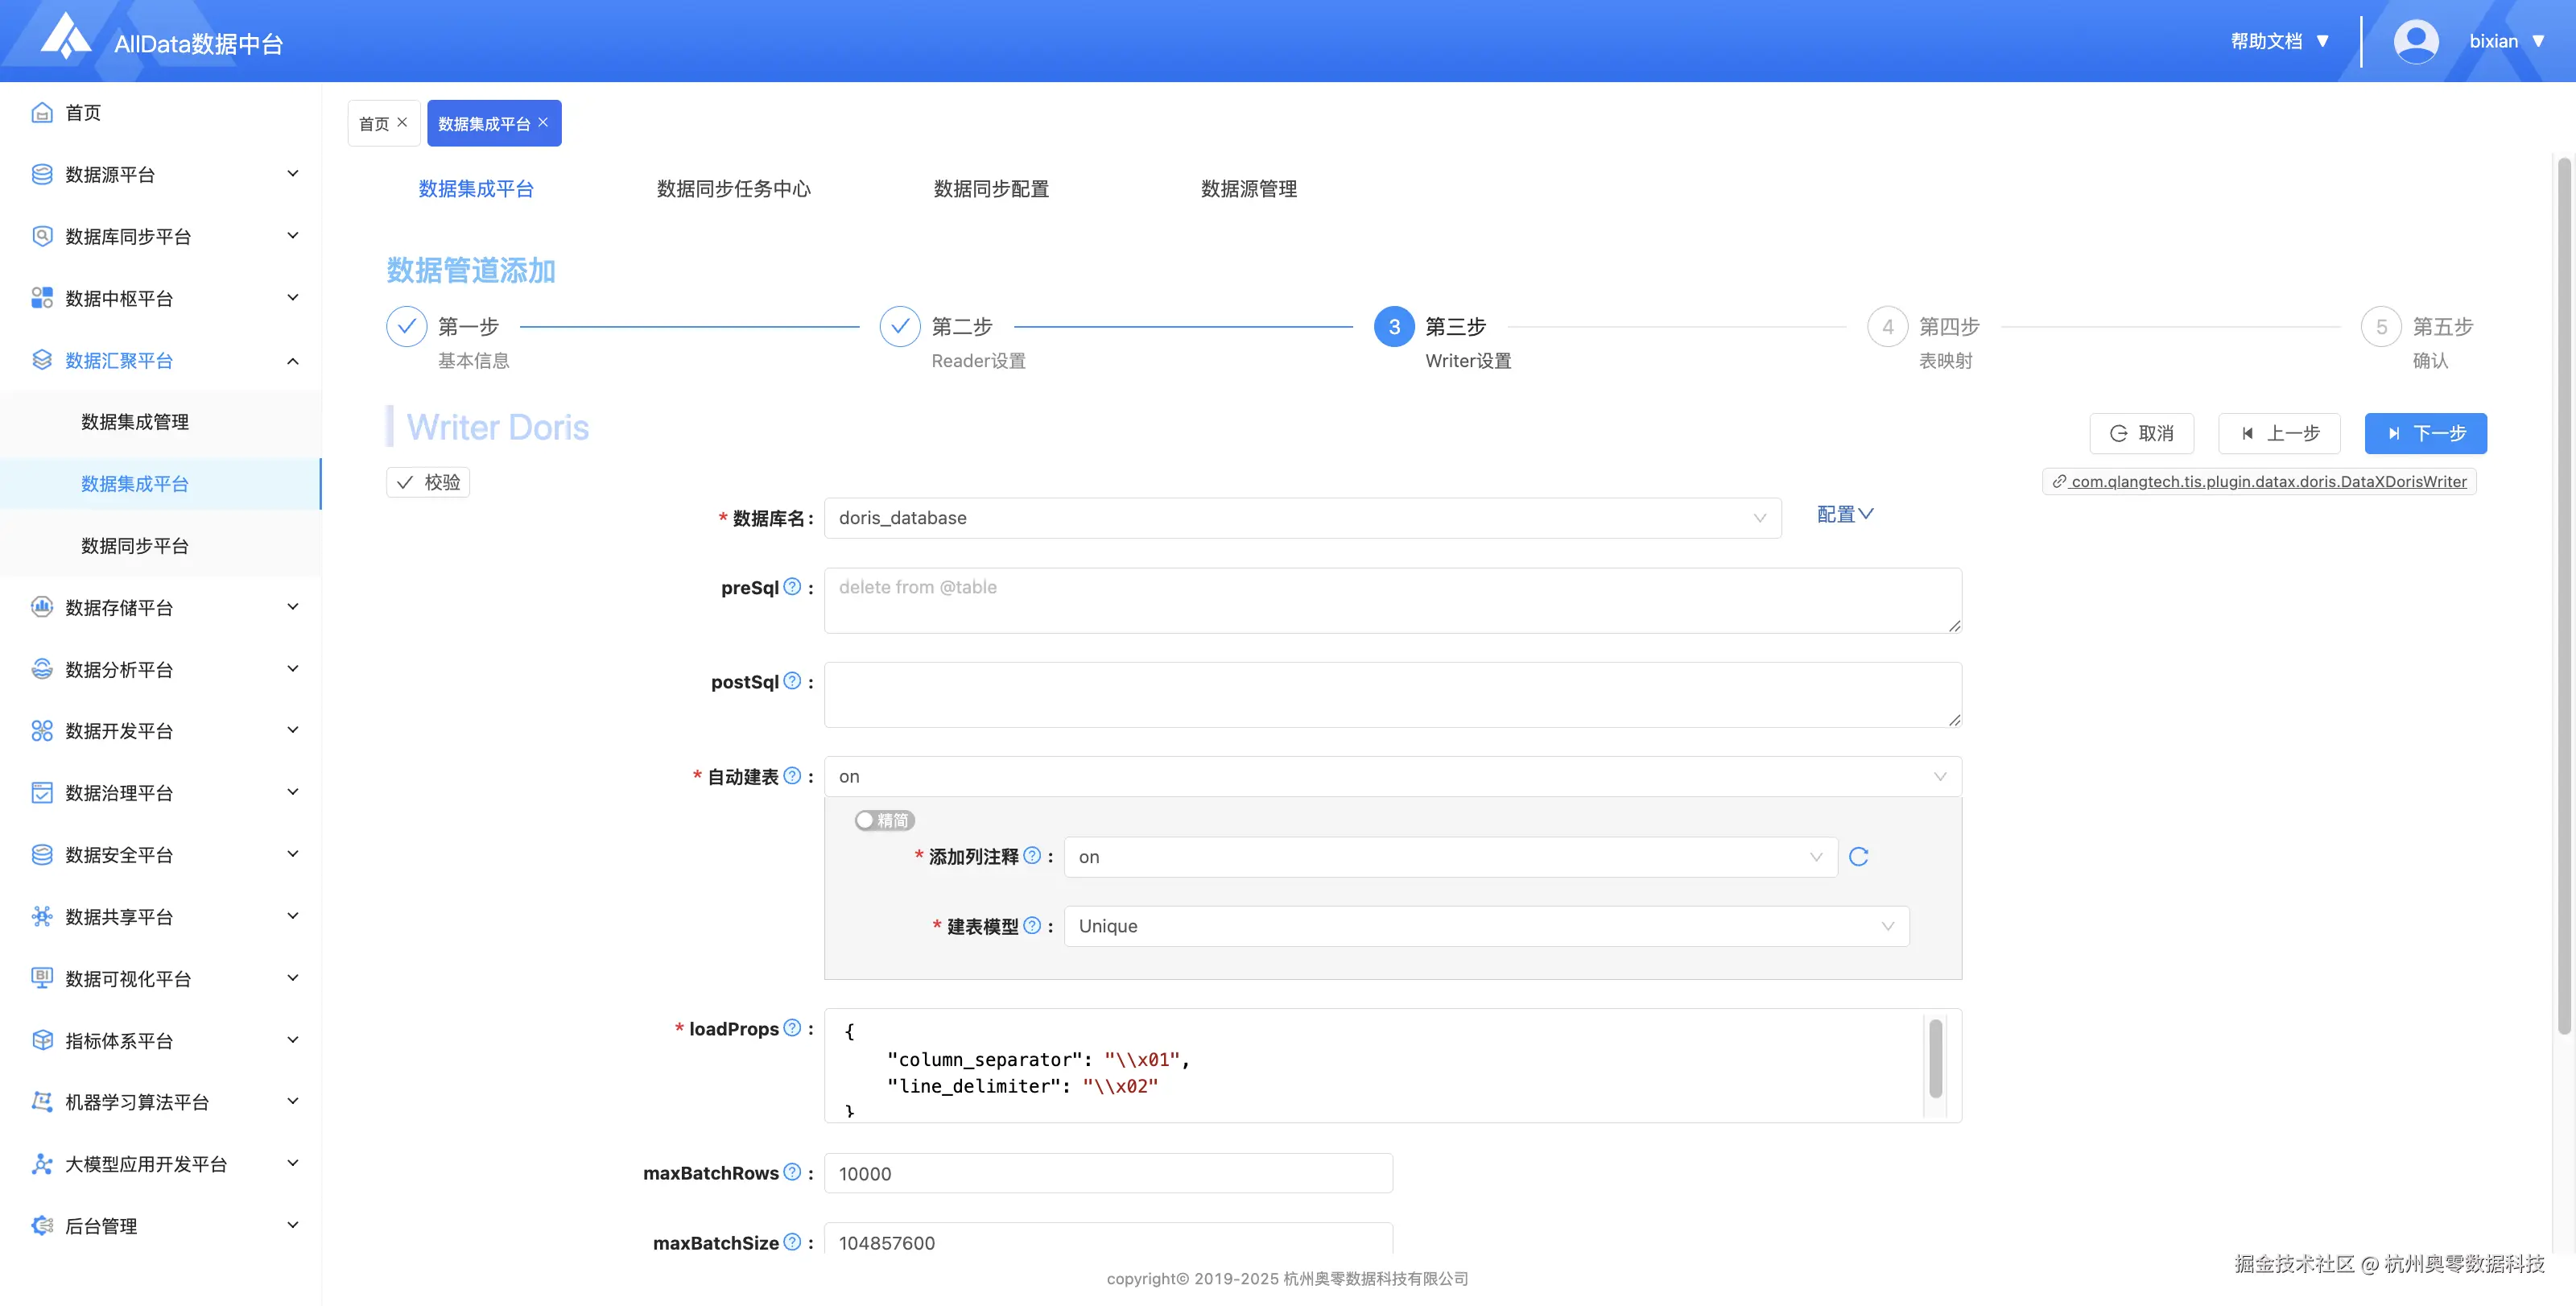The image size is (2576, 1306).
Task: Open 数据同步平台 sidebar item
Action: pos(135,545)
